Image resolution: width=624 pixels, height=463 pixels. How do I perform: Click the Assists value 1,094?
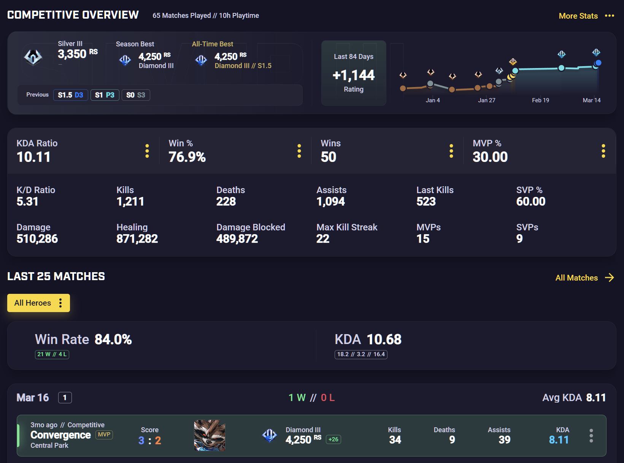pyautogui.click(x=331, y=201)
